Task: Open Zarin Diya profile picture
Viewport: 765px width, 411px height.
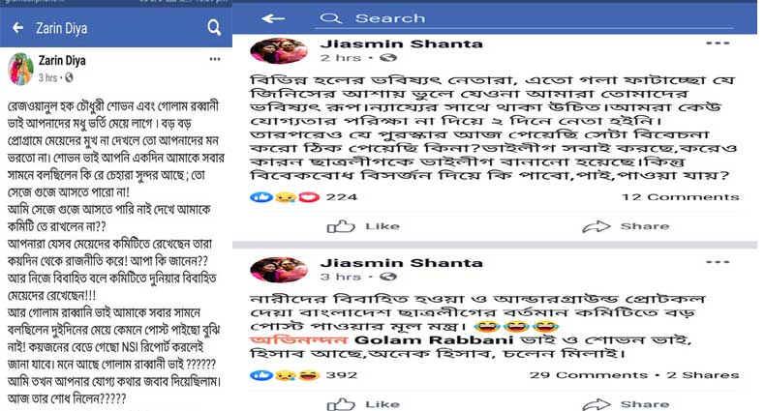Action: point(20,69)
